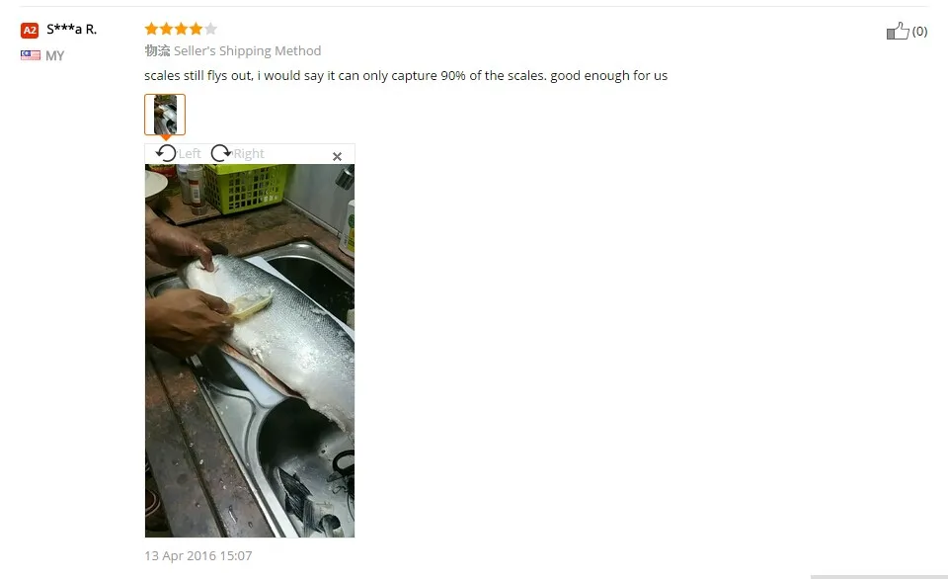
Task: Select the gray fifth star in rating
Action: pos(210,29)
